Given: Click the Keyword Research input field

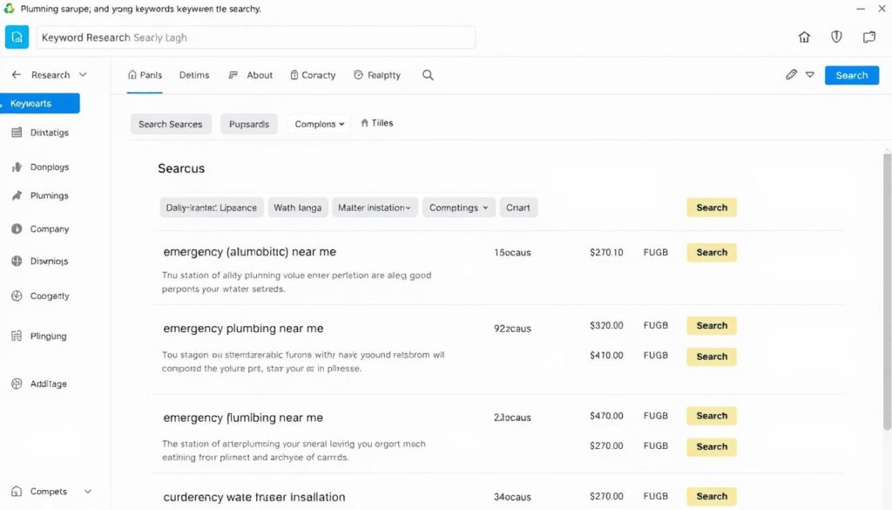Looking at the screenshot, I should [255, 37].
